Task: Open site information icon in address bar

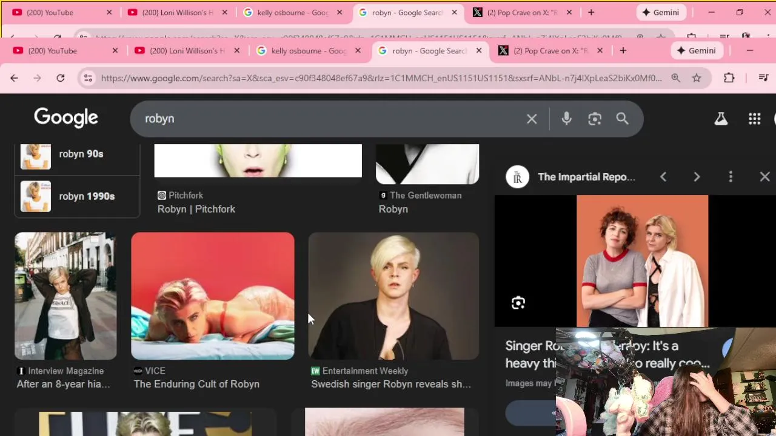Action: tap(88, 78)
